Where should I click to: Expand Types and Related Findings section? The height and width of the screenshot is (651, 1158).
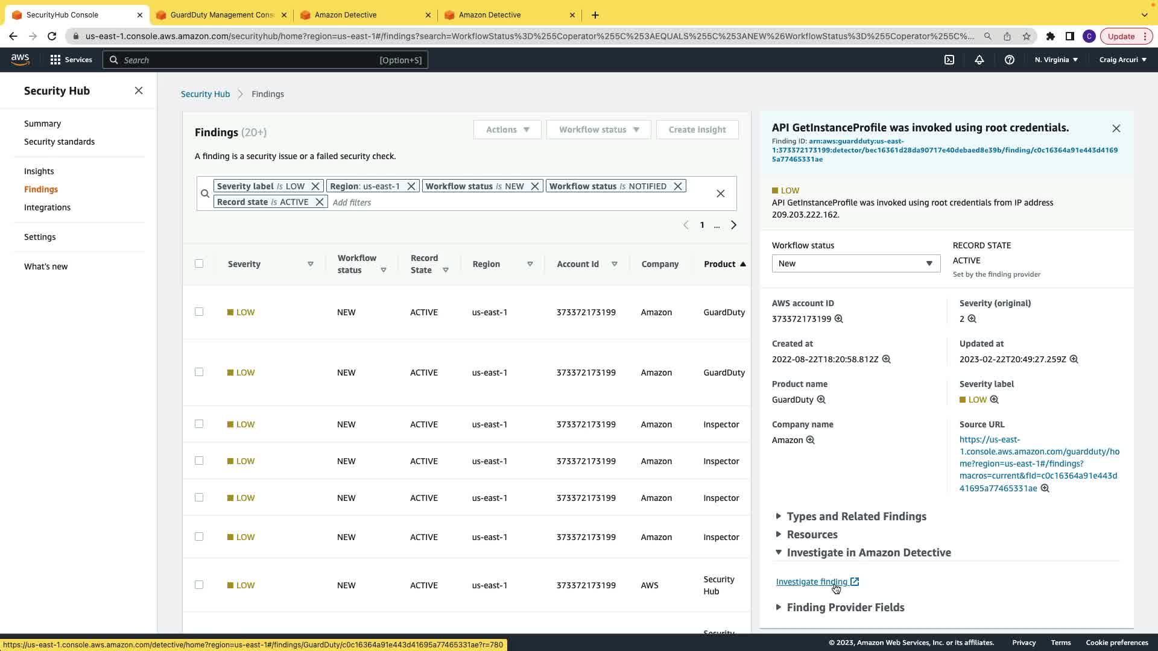click(856, 517)
